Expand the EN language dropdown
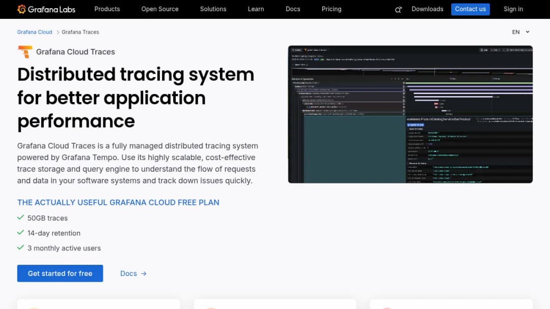Image resolution: width=550 pixels, height=309 pixels. (520, 32)
